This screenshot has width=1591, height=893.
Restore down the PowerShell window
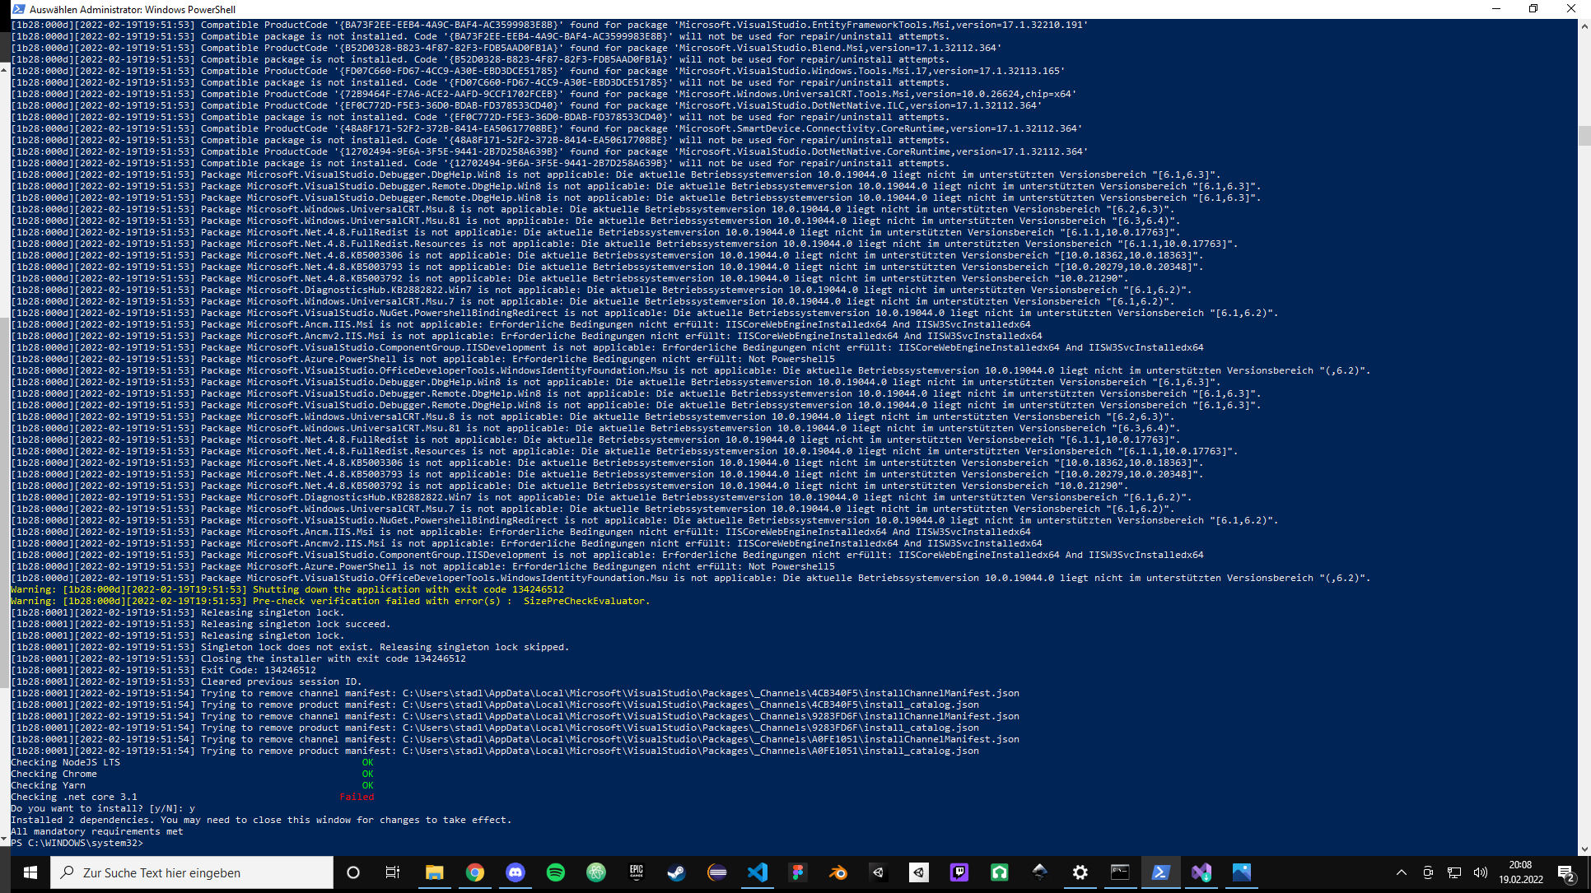pyautogui.click(x=1533, y=9)
